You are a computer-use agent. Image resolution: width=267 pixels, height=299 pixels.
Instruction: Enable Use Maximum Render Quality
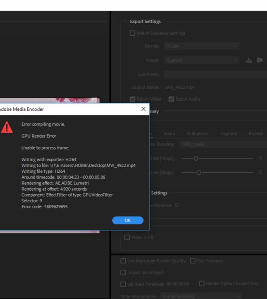123,261
